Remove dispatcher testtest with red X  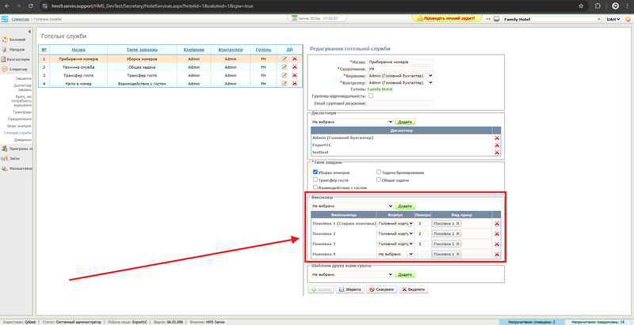(x=497, y=153)
